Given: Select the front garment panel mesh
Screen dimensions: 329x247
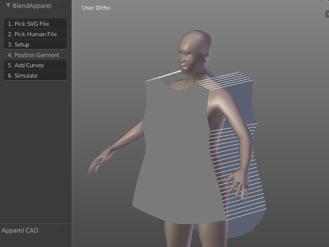Looking at the screenshot, I should tap(176, 155).
